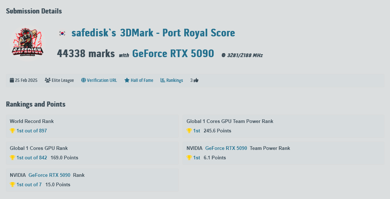Click the Global 1 Cores GPU Rank trophy icon
This screenshot has height=199, width=390.
click(x=12, y=157)
